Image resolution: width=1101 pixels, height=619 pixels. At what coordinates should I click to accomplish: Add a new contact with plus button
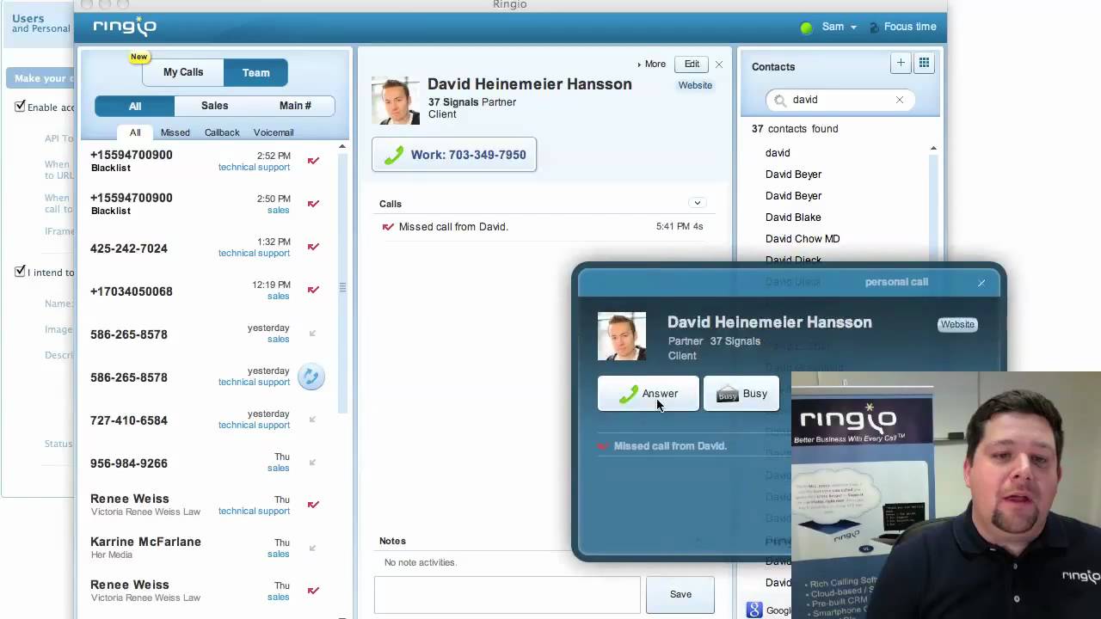tap(901, 63)
